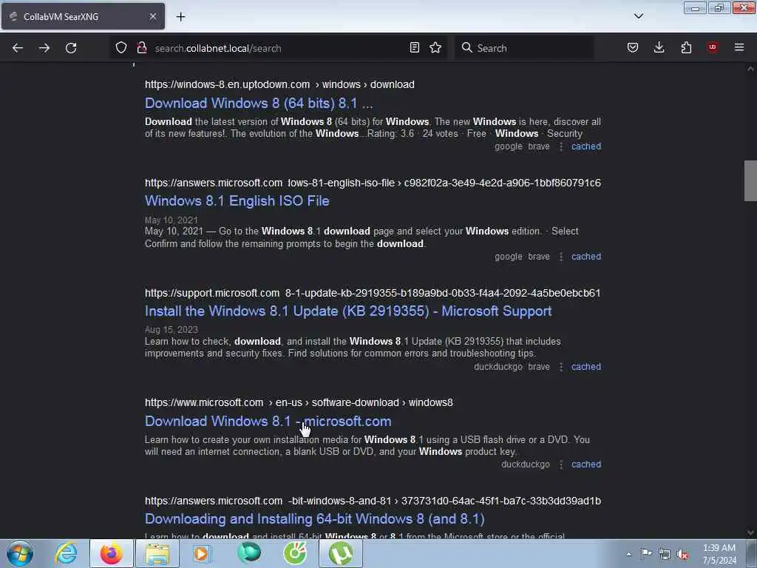The image size is (757, 568).
Task: Expand the list all tabs chevron
Action: pyautogui.click(x=638, y=16)
